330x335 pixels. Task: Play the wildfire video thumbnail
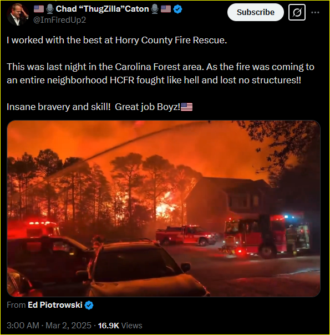pyautogui.click(x=164, y=208)
